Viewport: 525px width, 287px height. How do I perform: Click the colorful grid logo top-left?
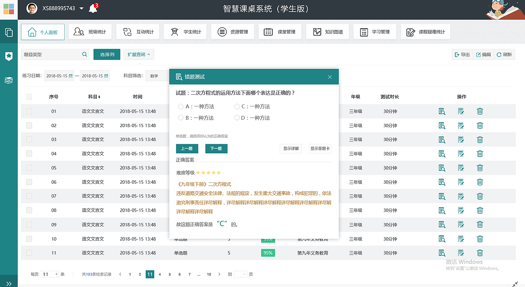8,8
